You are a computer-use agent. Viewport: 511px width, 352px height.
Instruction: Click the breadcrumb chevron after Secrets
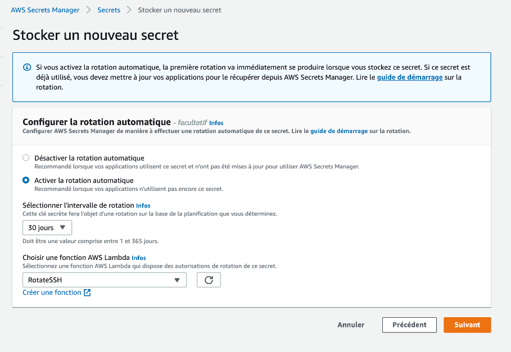pyautogui.click(x=129, y=10)
